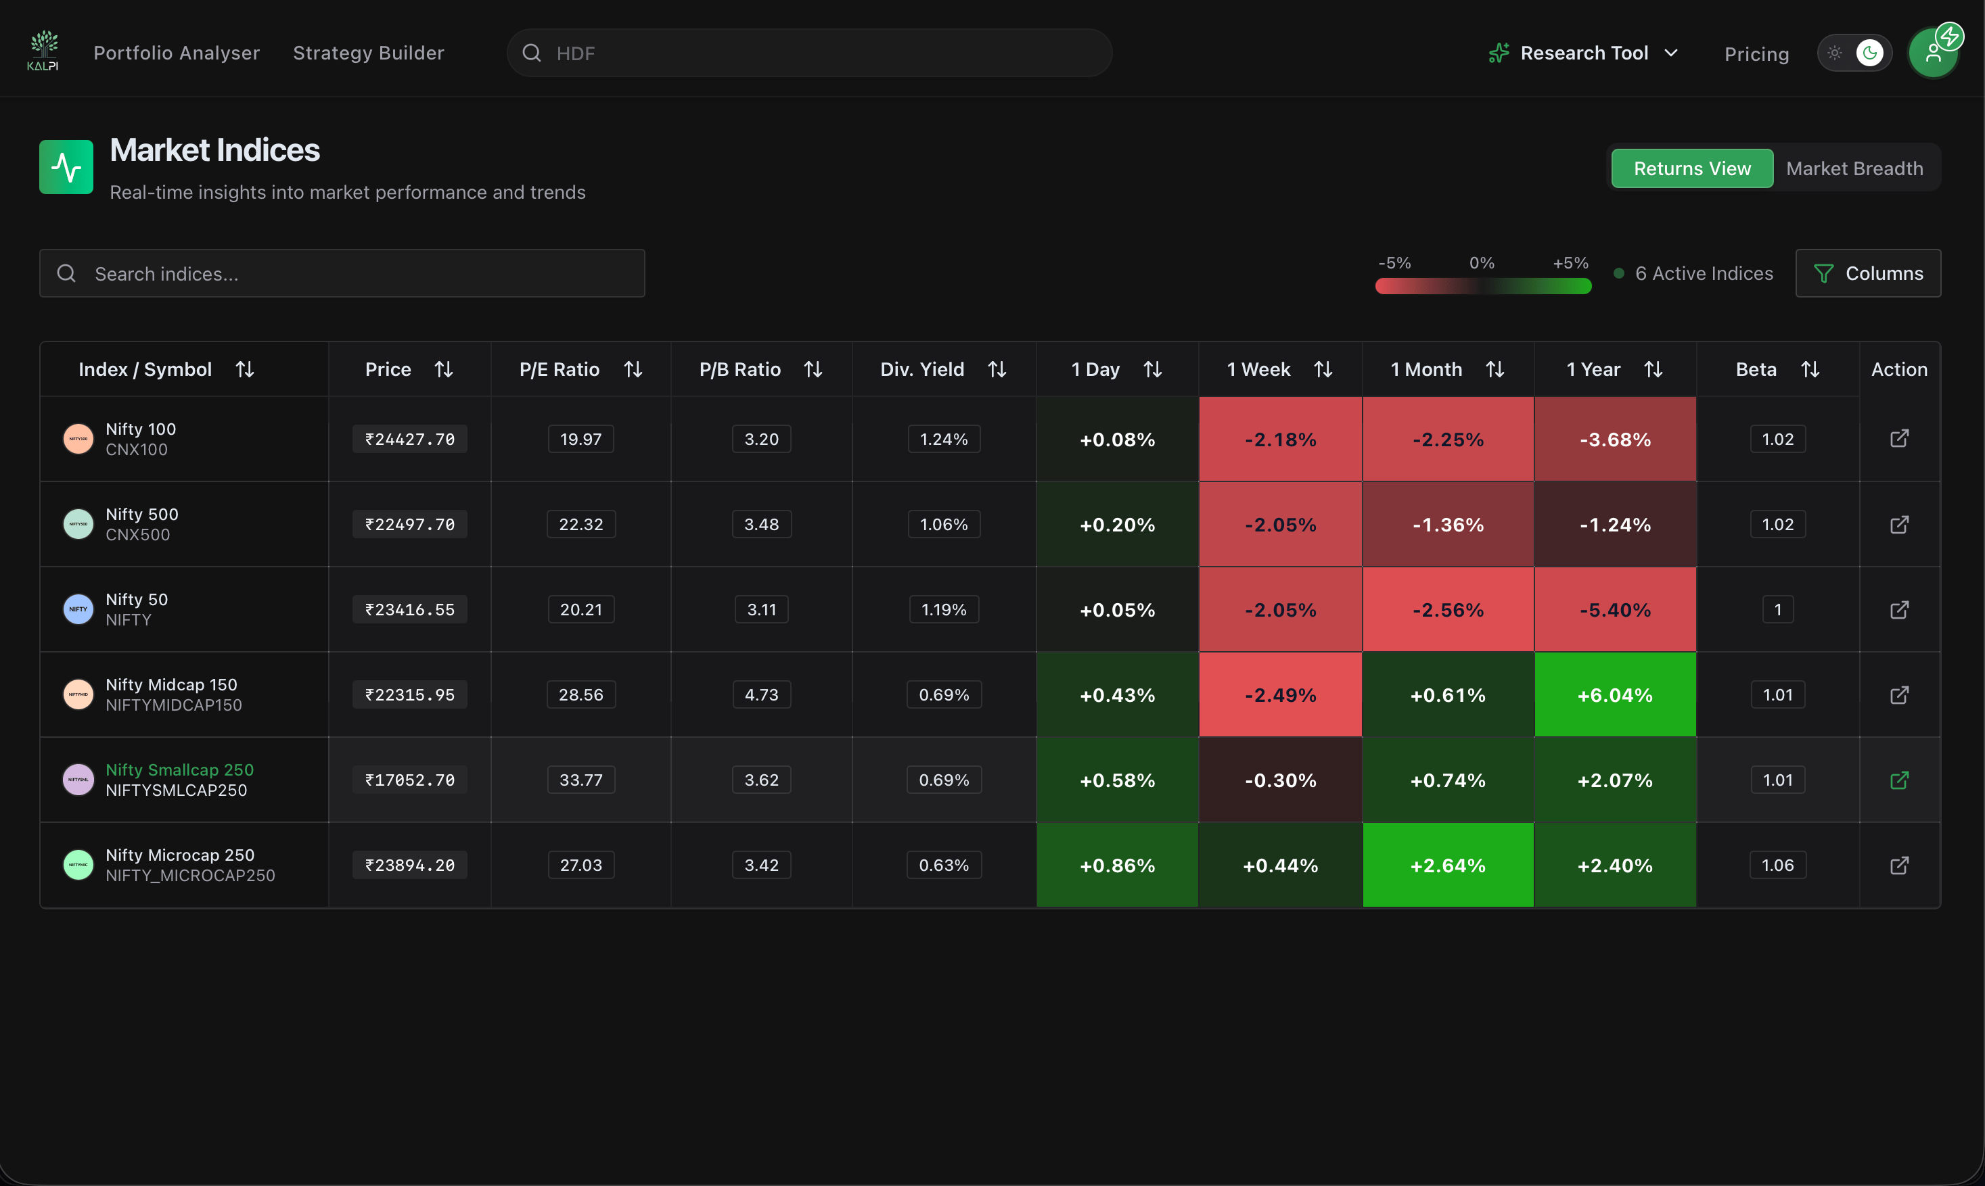Screen dimensions: 1985x1186
Task: Click the Market Indices pulse icon
Action: (66, 167)
